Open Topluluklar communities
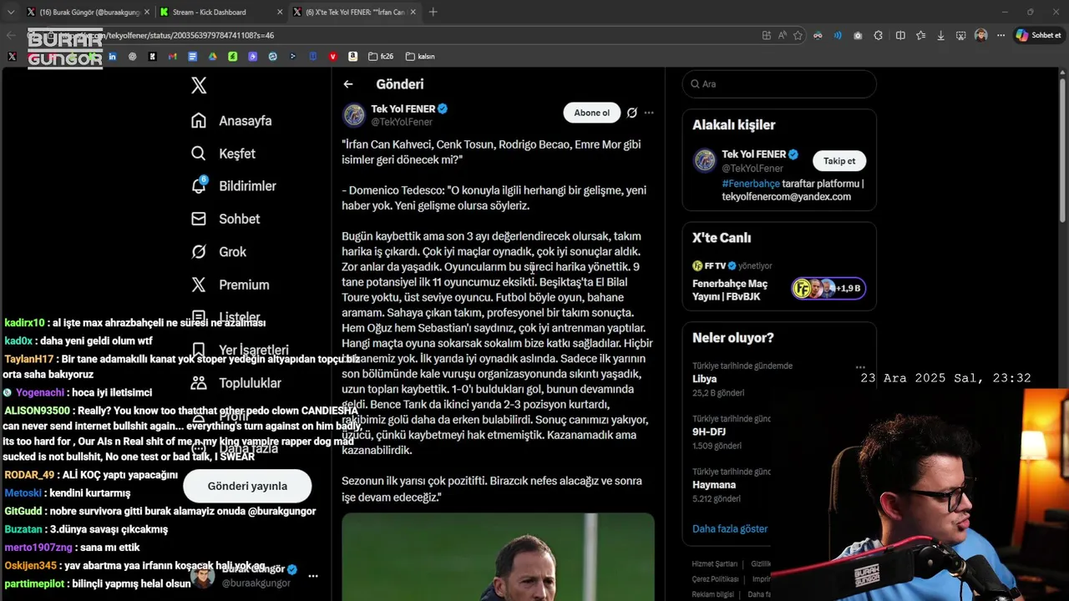 point(236,383)
